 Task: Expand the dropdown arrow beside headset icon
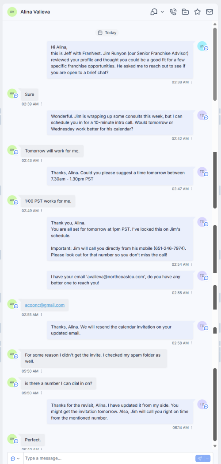[162, 12]
